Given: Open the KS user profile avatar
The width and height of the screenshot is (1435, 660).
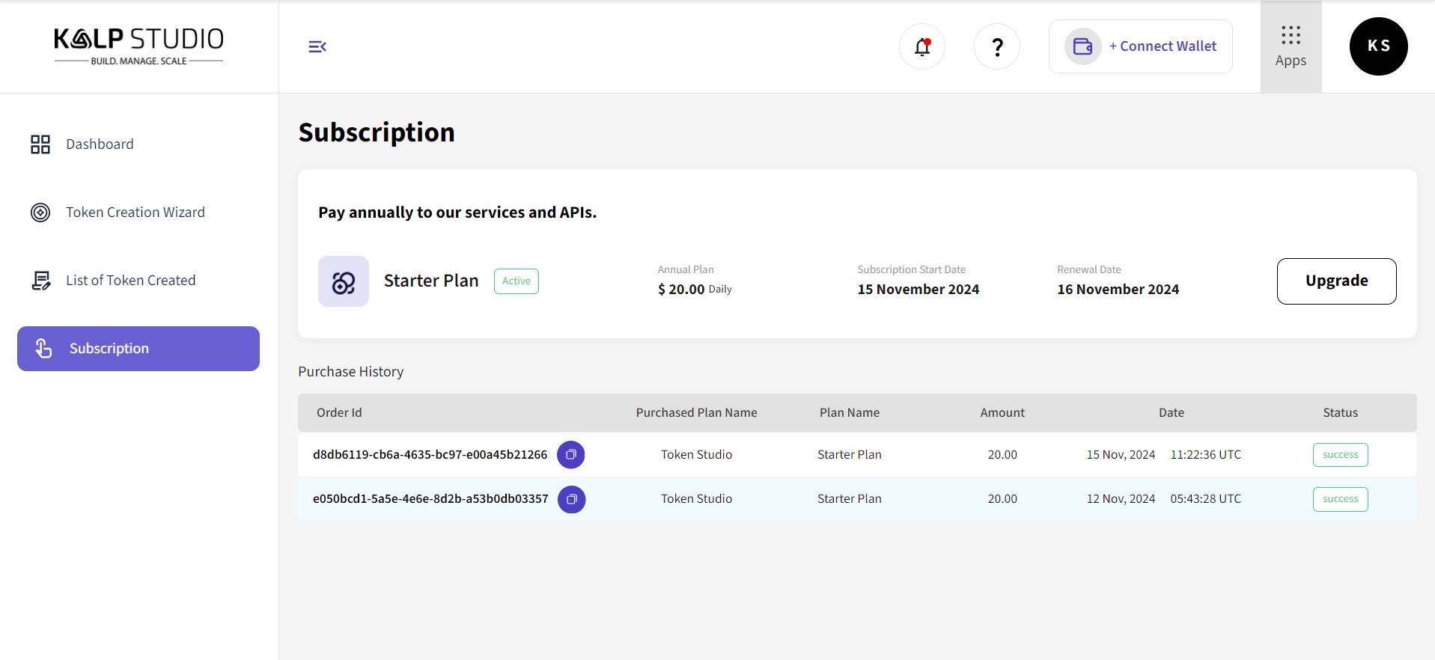Looking at the screenshot, I should pyautogui.click(x=1378, y=46).
